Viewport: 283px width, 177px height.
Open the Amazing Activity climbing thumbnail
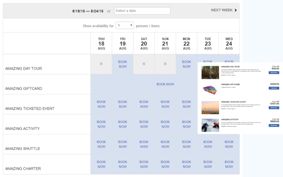tap(210, 125)
